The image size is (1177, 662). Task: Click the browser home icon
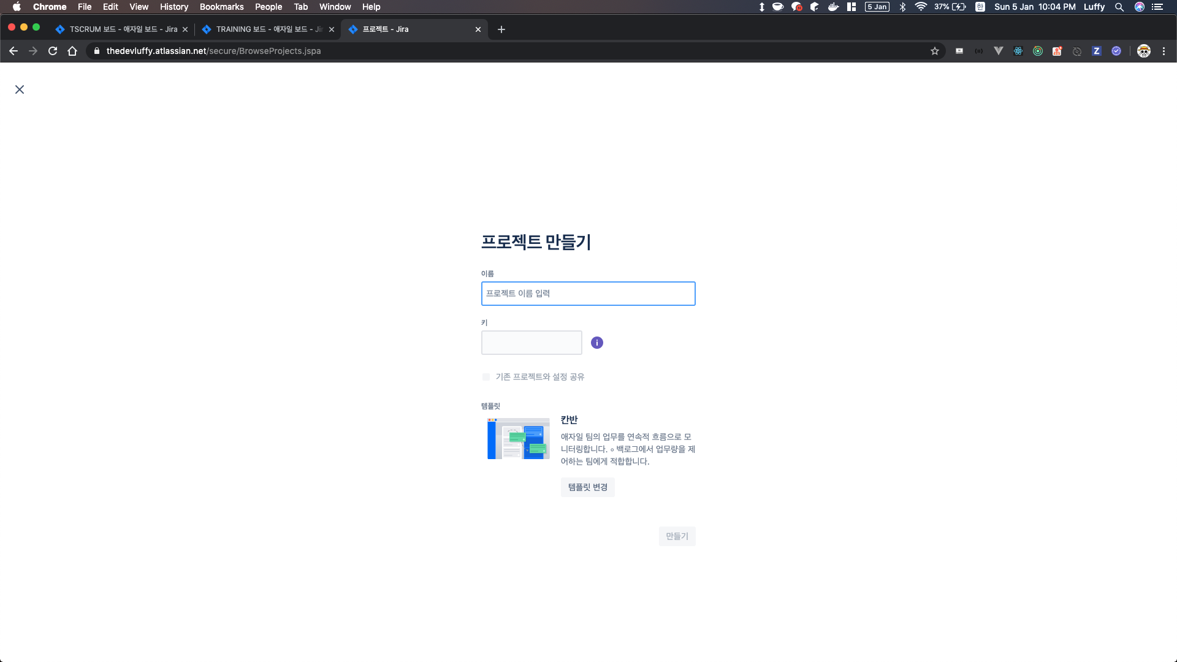click(x=72, y=51)
